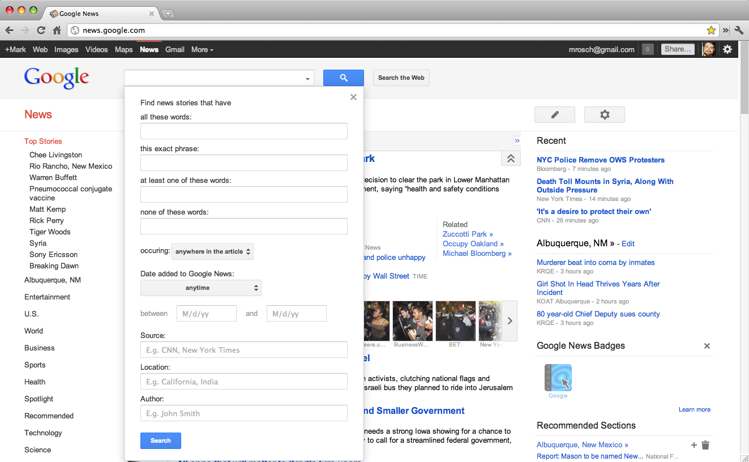749x462 pixels.
Task: Open Chrome wrench menu
Action: pos(739,30)
